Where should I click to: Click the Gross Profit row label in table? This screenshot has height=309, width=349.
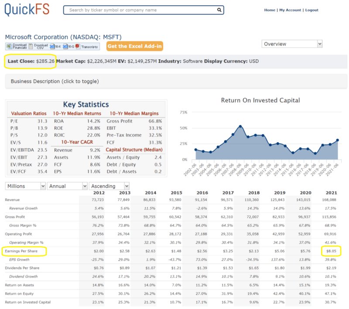click(15, 217)
